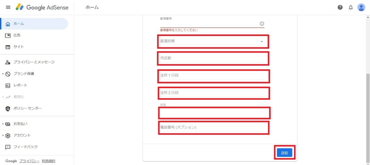Open the プライバシー footer link

coord(29,161)
